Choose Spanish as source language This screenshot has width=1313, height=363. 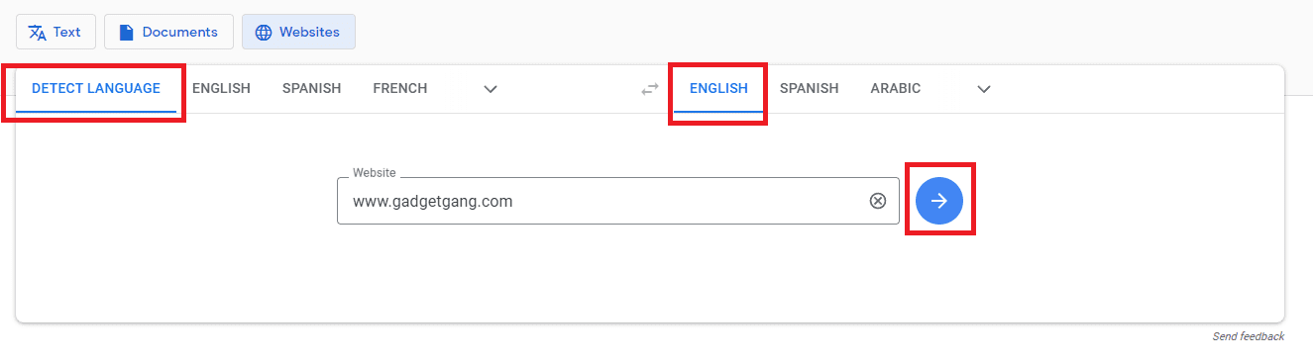311,88
